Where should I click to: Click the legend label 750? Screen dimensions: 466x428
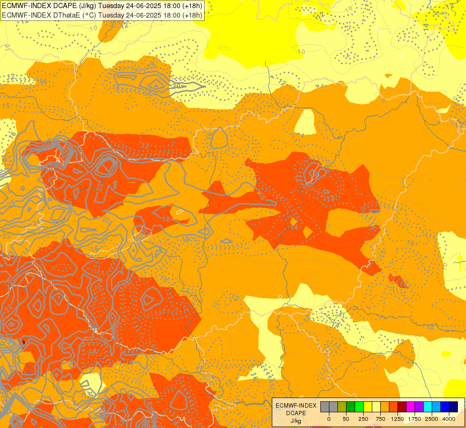[380, 419]
